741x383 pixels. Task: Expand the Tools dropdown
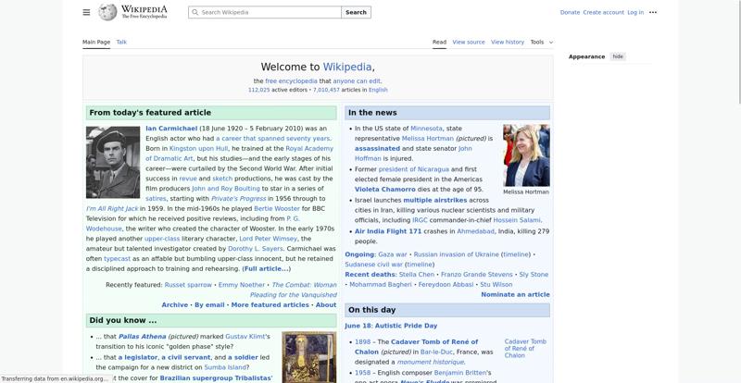pos(542,42)
